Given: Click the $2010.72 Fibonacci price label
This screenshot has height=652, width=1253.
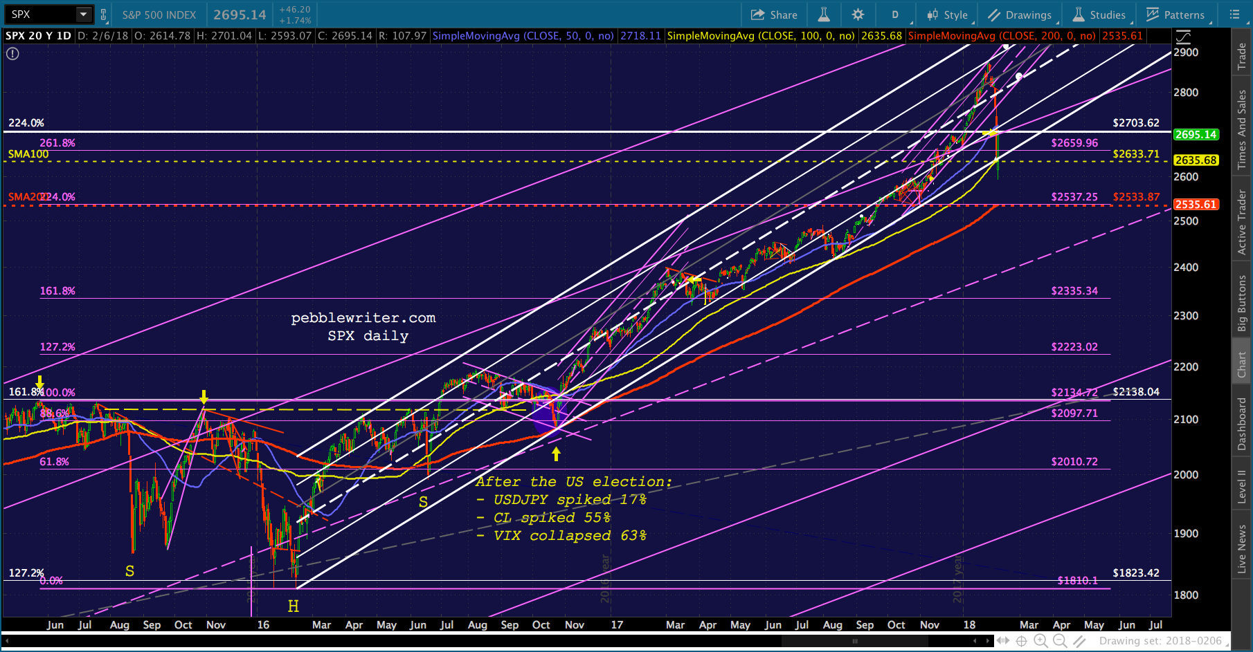Looking at the screenshot, I should 1074,462.
